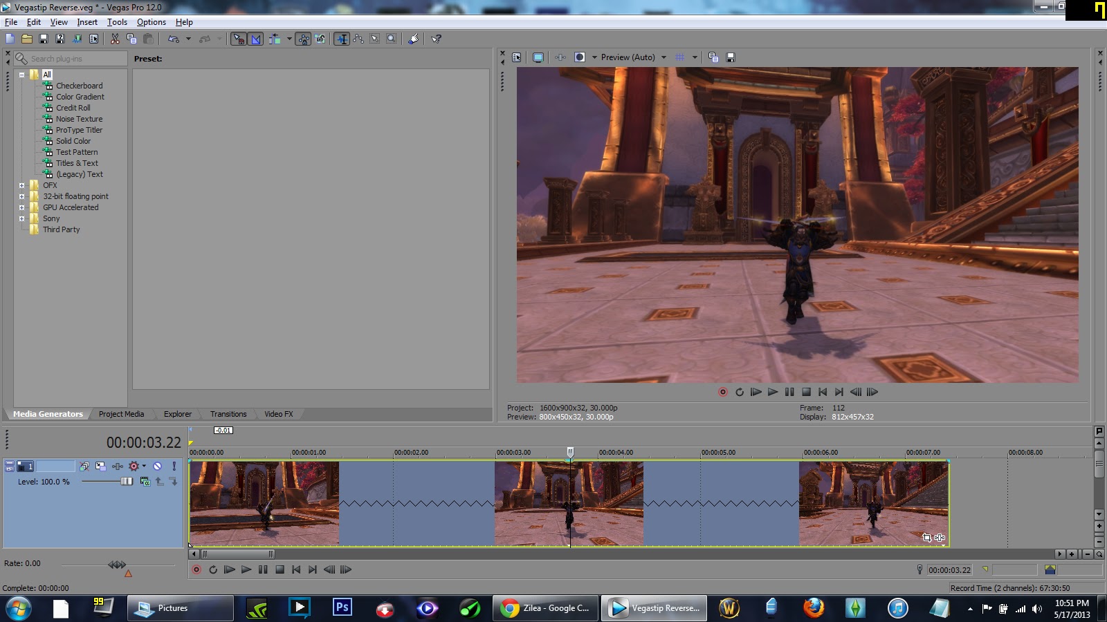Switch to the Transitions tab
The width and height of the screenshot is (1107, 622).
coord(228,414)
